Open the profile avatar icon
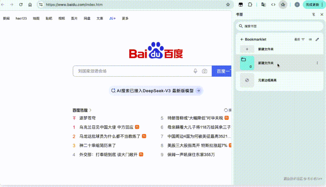The width and height of the screenshot is (326, 187). 297,5
